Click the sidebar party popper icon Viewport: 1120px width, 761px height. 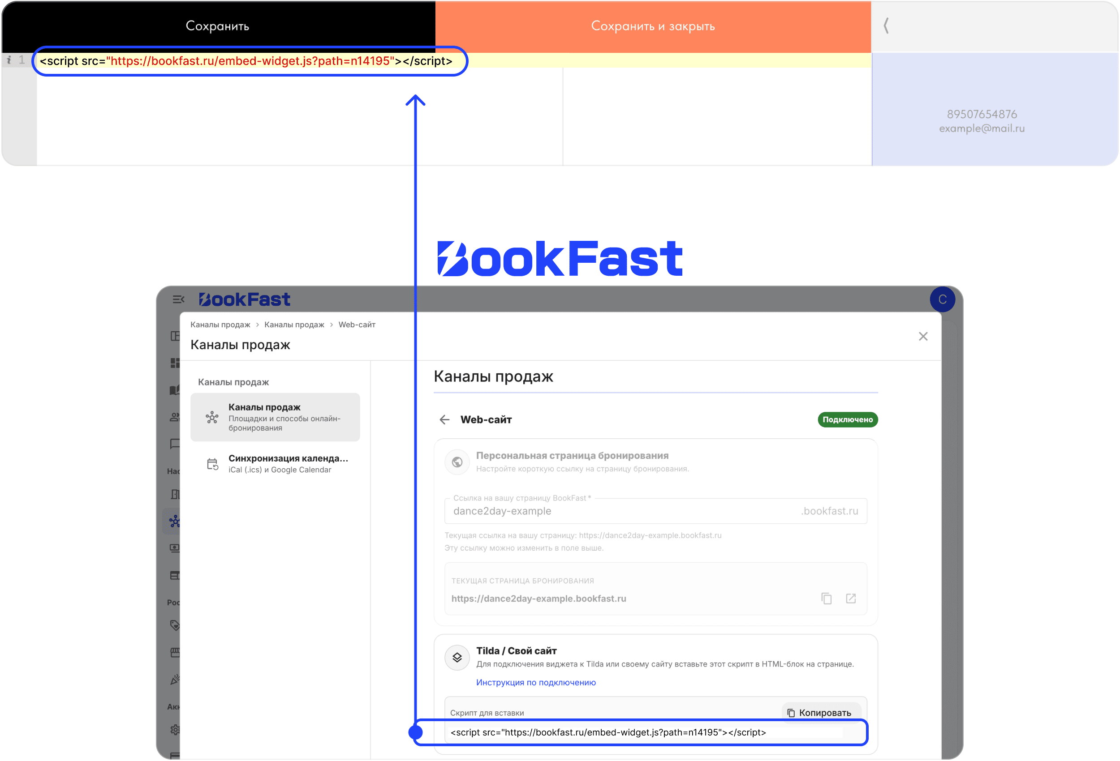174,679
